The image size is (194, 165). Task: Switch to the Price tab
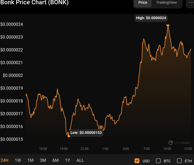coord(143,2)
